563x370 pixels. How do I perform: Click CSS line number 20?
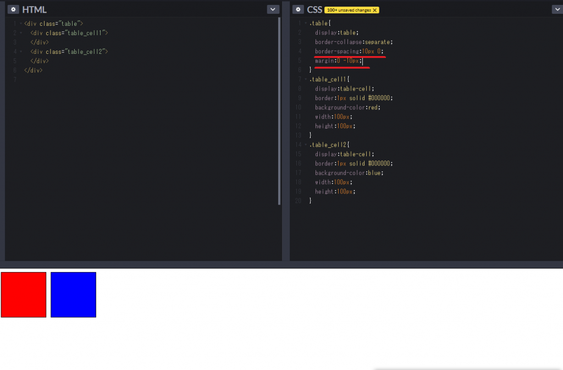click(298, 201)
